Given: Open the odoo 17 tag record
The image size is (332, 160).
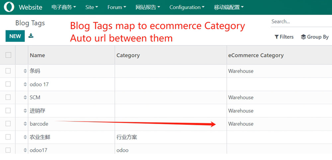Looking at the screenshot, I should pyautogui.click(x=39, y=84).
